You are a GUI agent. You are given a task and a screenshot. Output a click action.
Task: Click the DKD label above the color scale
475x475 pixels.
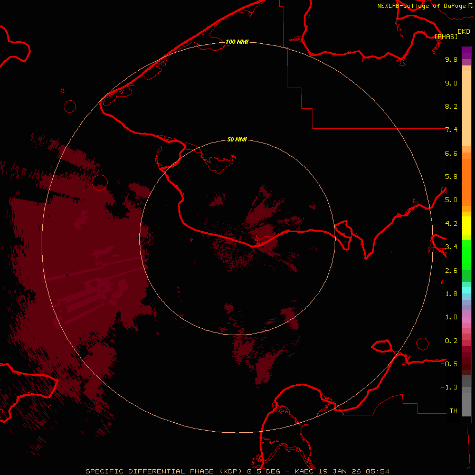pos(464,31)
